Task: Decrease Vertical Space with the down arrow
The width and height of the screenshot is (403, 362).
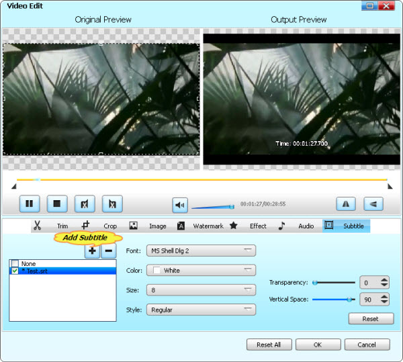Action: [384, 302]
